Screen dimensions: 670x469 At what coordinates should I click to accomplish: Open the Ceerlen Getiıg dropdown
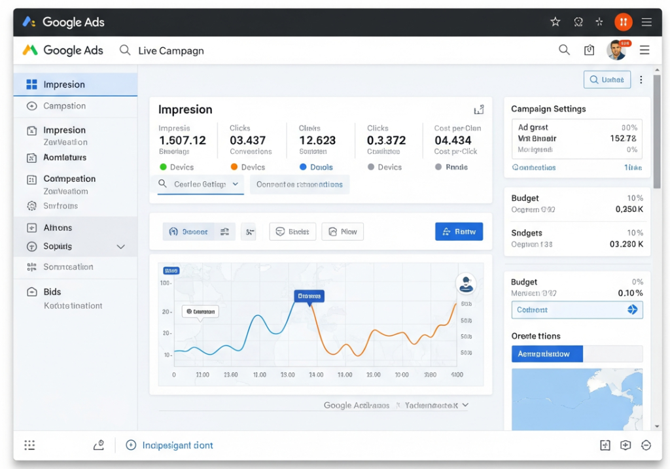click(200, 184)
